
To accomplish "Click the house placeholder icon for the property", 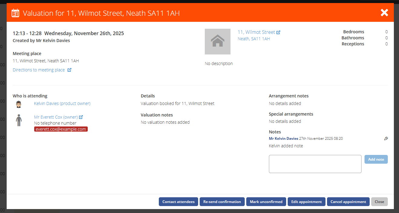I will coord(217,41).
